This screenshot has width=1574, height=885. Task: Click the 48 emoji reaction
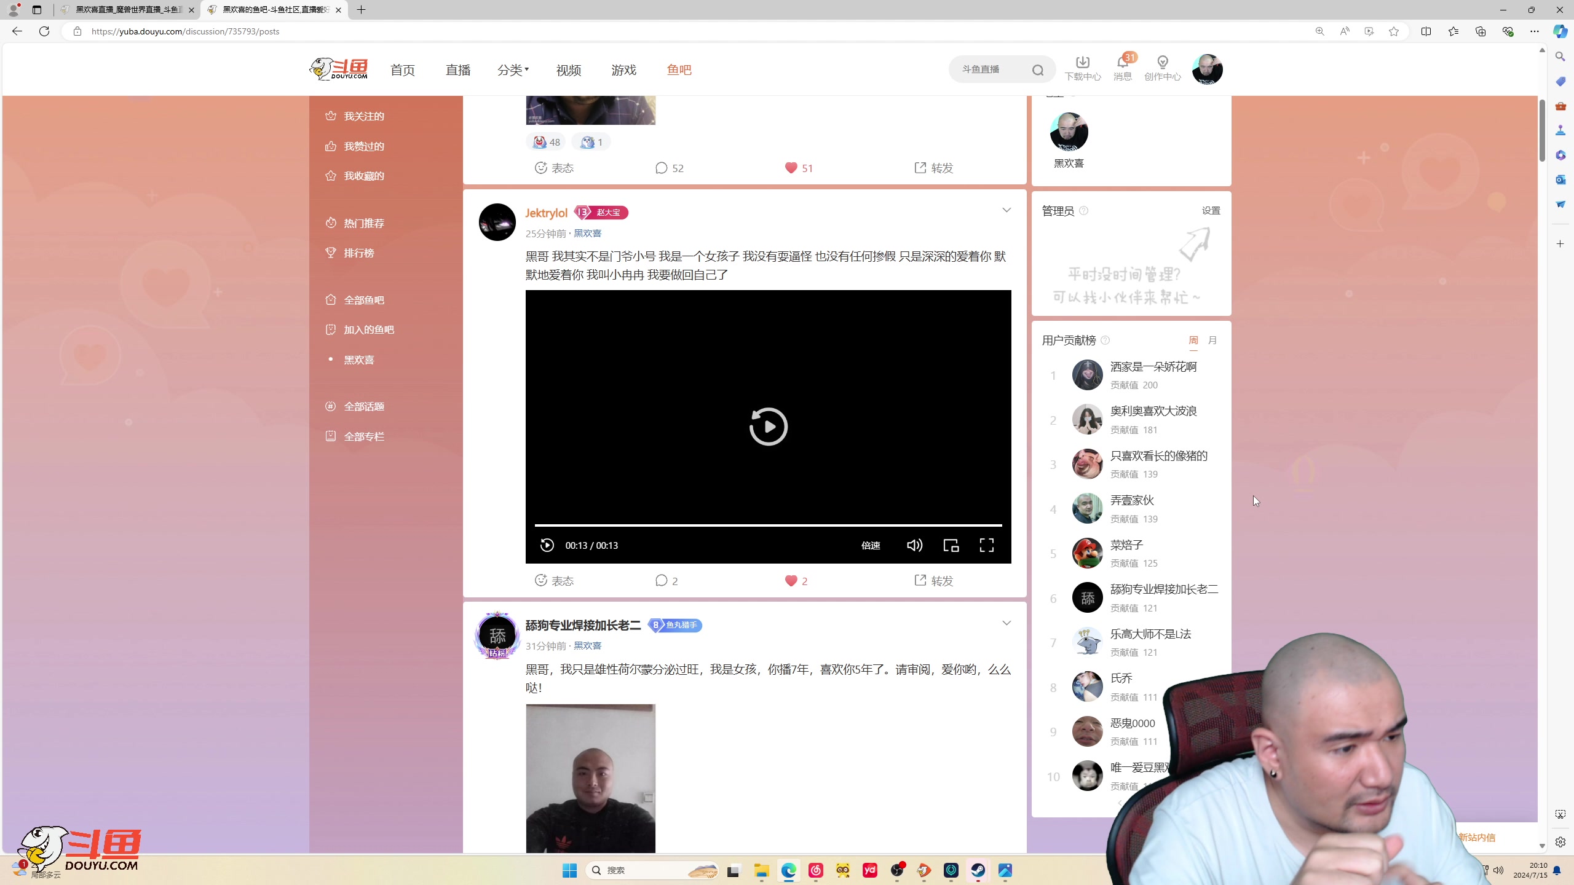click(546, 142)
